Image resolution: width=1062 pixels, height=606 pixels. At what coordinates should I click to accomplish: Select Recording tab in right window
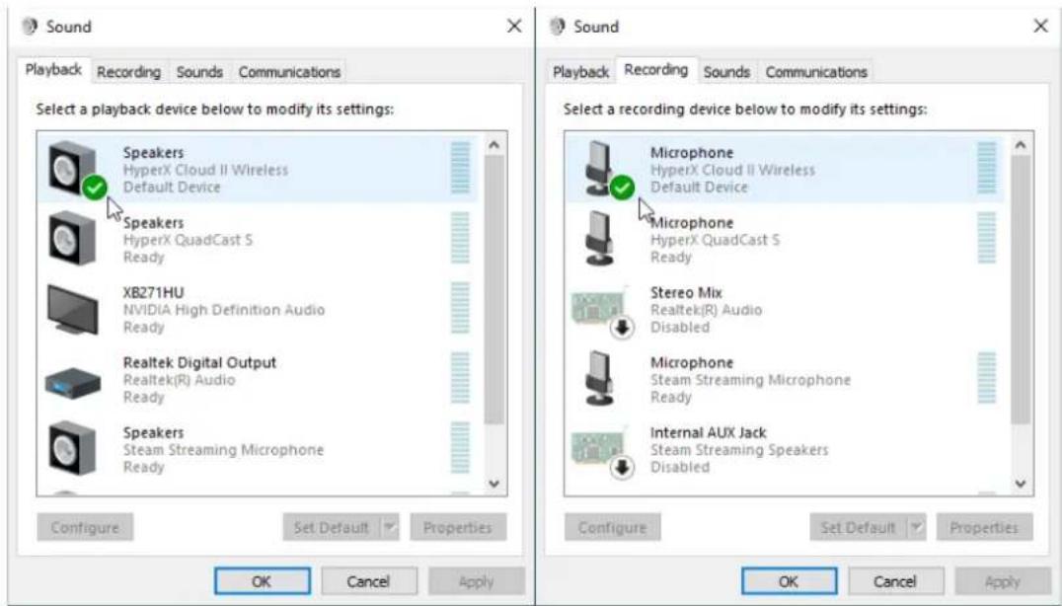point(655,70)
